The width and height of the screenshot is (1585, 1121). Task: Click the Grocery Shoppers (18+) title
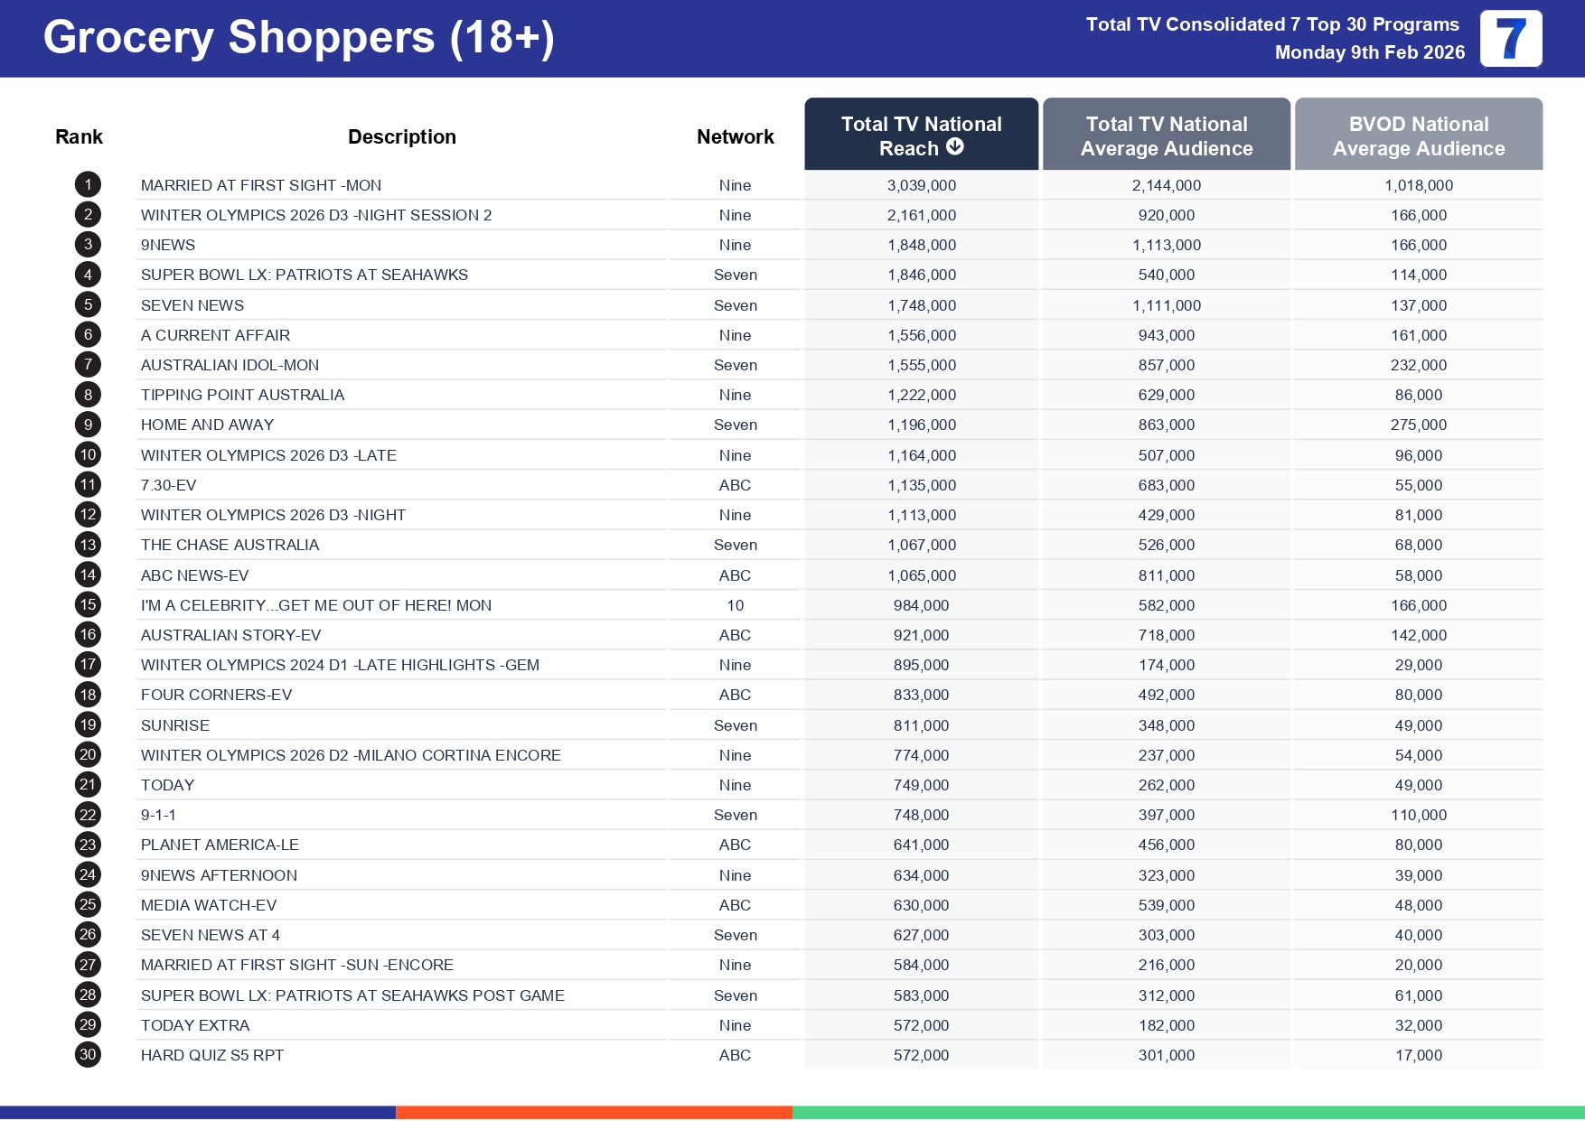tap(298, 38)
